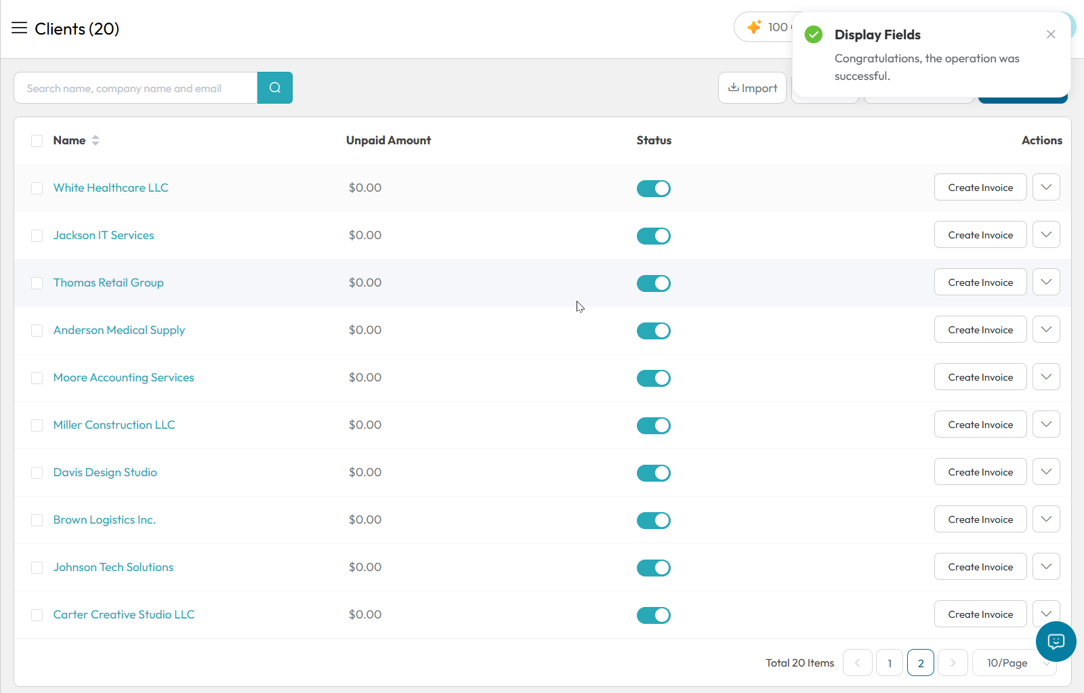Viewport: 1084px width, 693px height.
Task: Click the sparkle credits icon
Action: (754, 27)
